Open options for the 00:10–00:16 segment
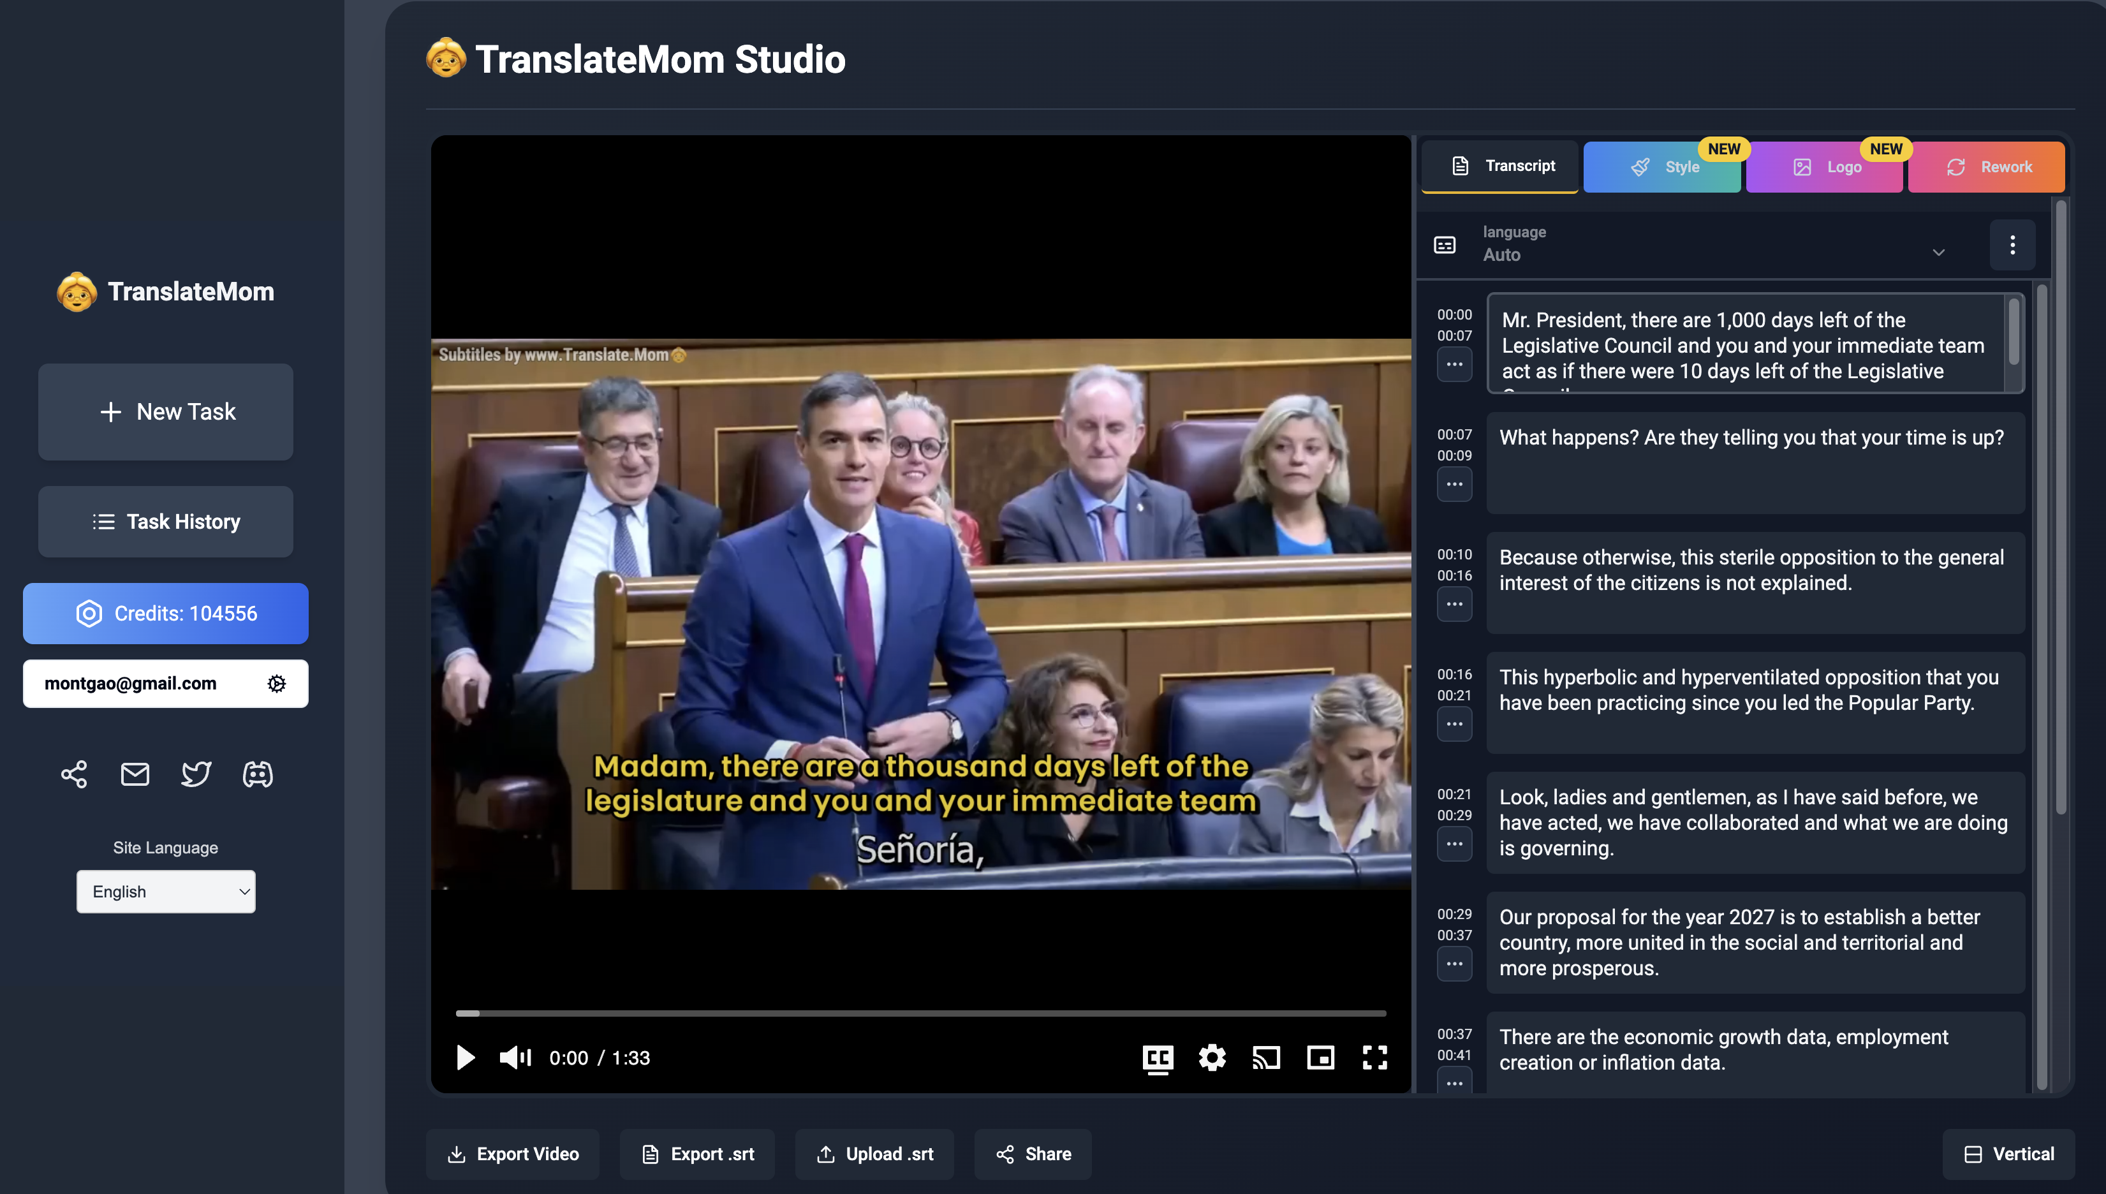2106x1194 pixels. tap(1454, 605)
